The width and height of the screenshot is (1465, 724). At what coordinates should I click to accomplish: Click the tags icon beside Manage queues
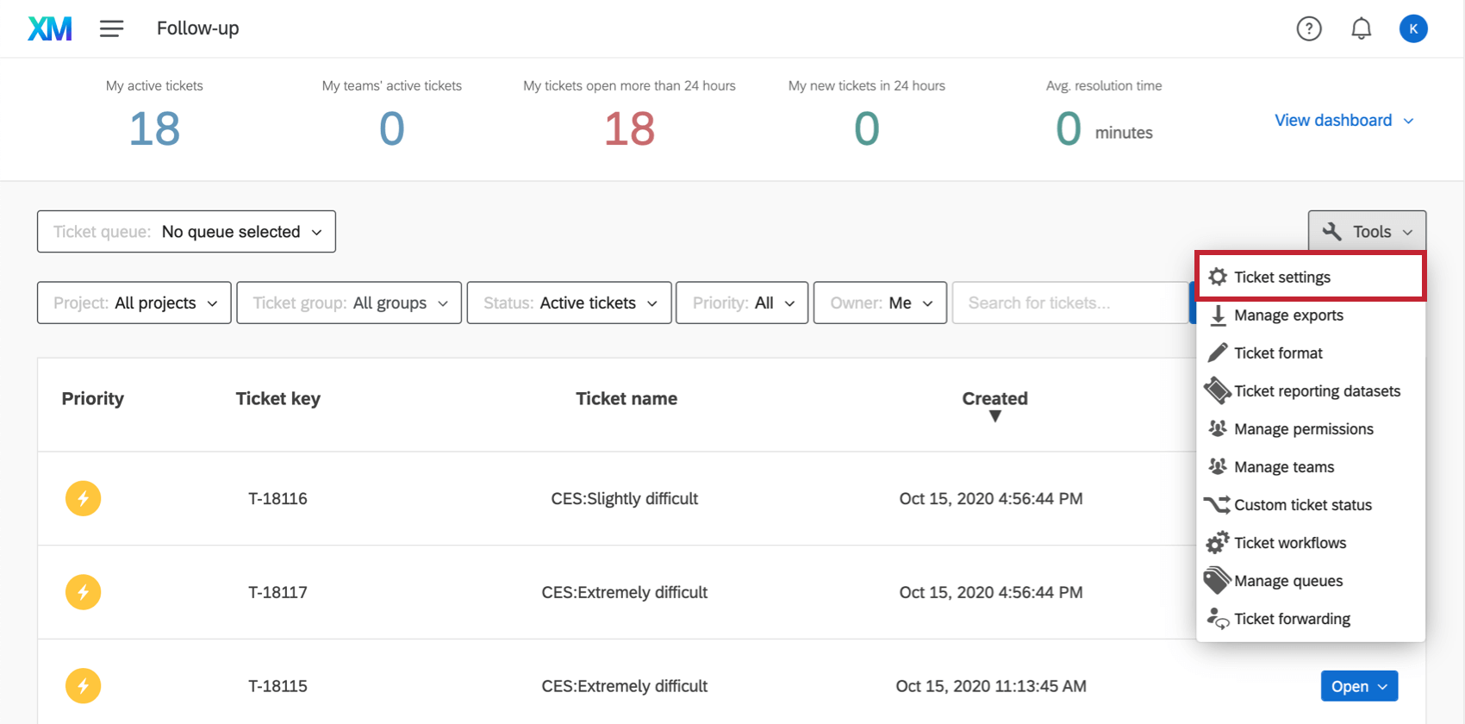(x=1218, y=580)
